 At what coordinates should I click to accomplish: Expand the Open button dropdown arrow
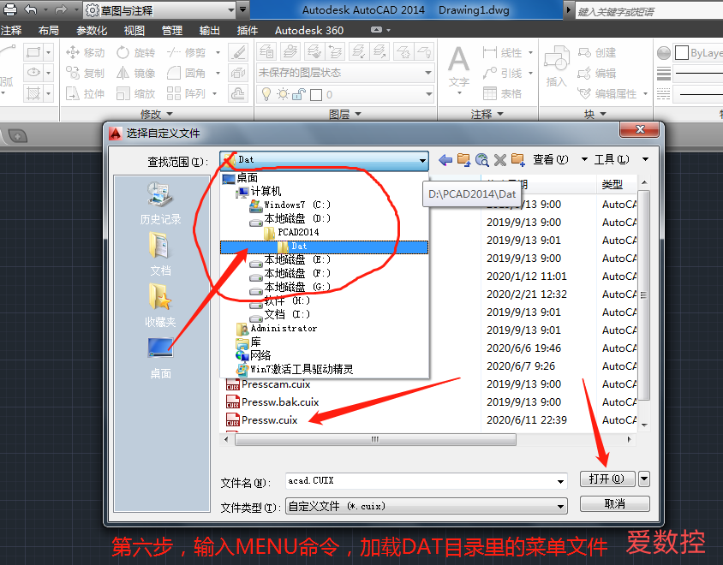[x=644, y=479]
